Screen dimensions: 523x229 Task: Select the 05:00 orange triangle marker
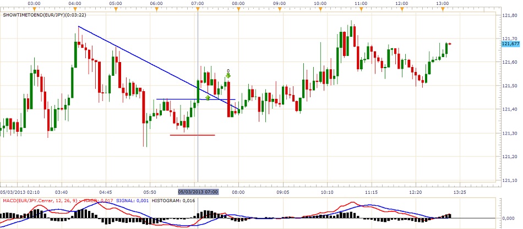click(x=116, y=9)
